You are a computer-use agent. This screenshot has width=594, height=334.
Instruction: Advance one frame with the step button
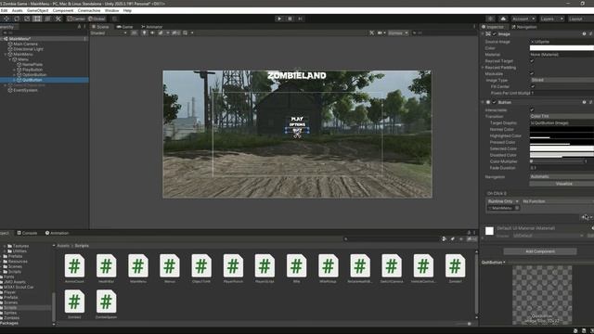point(300,19)
